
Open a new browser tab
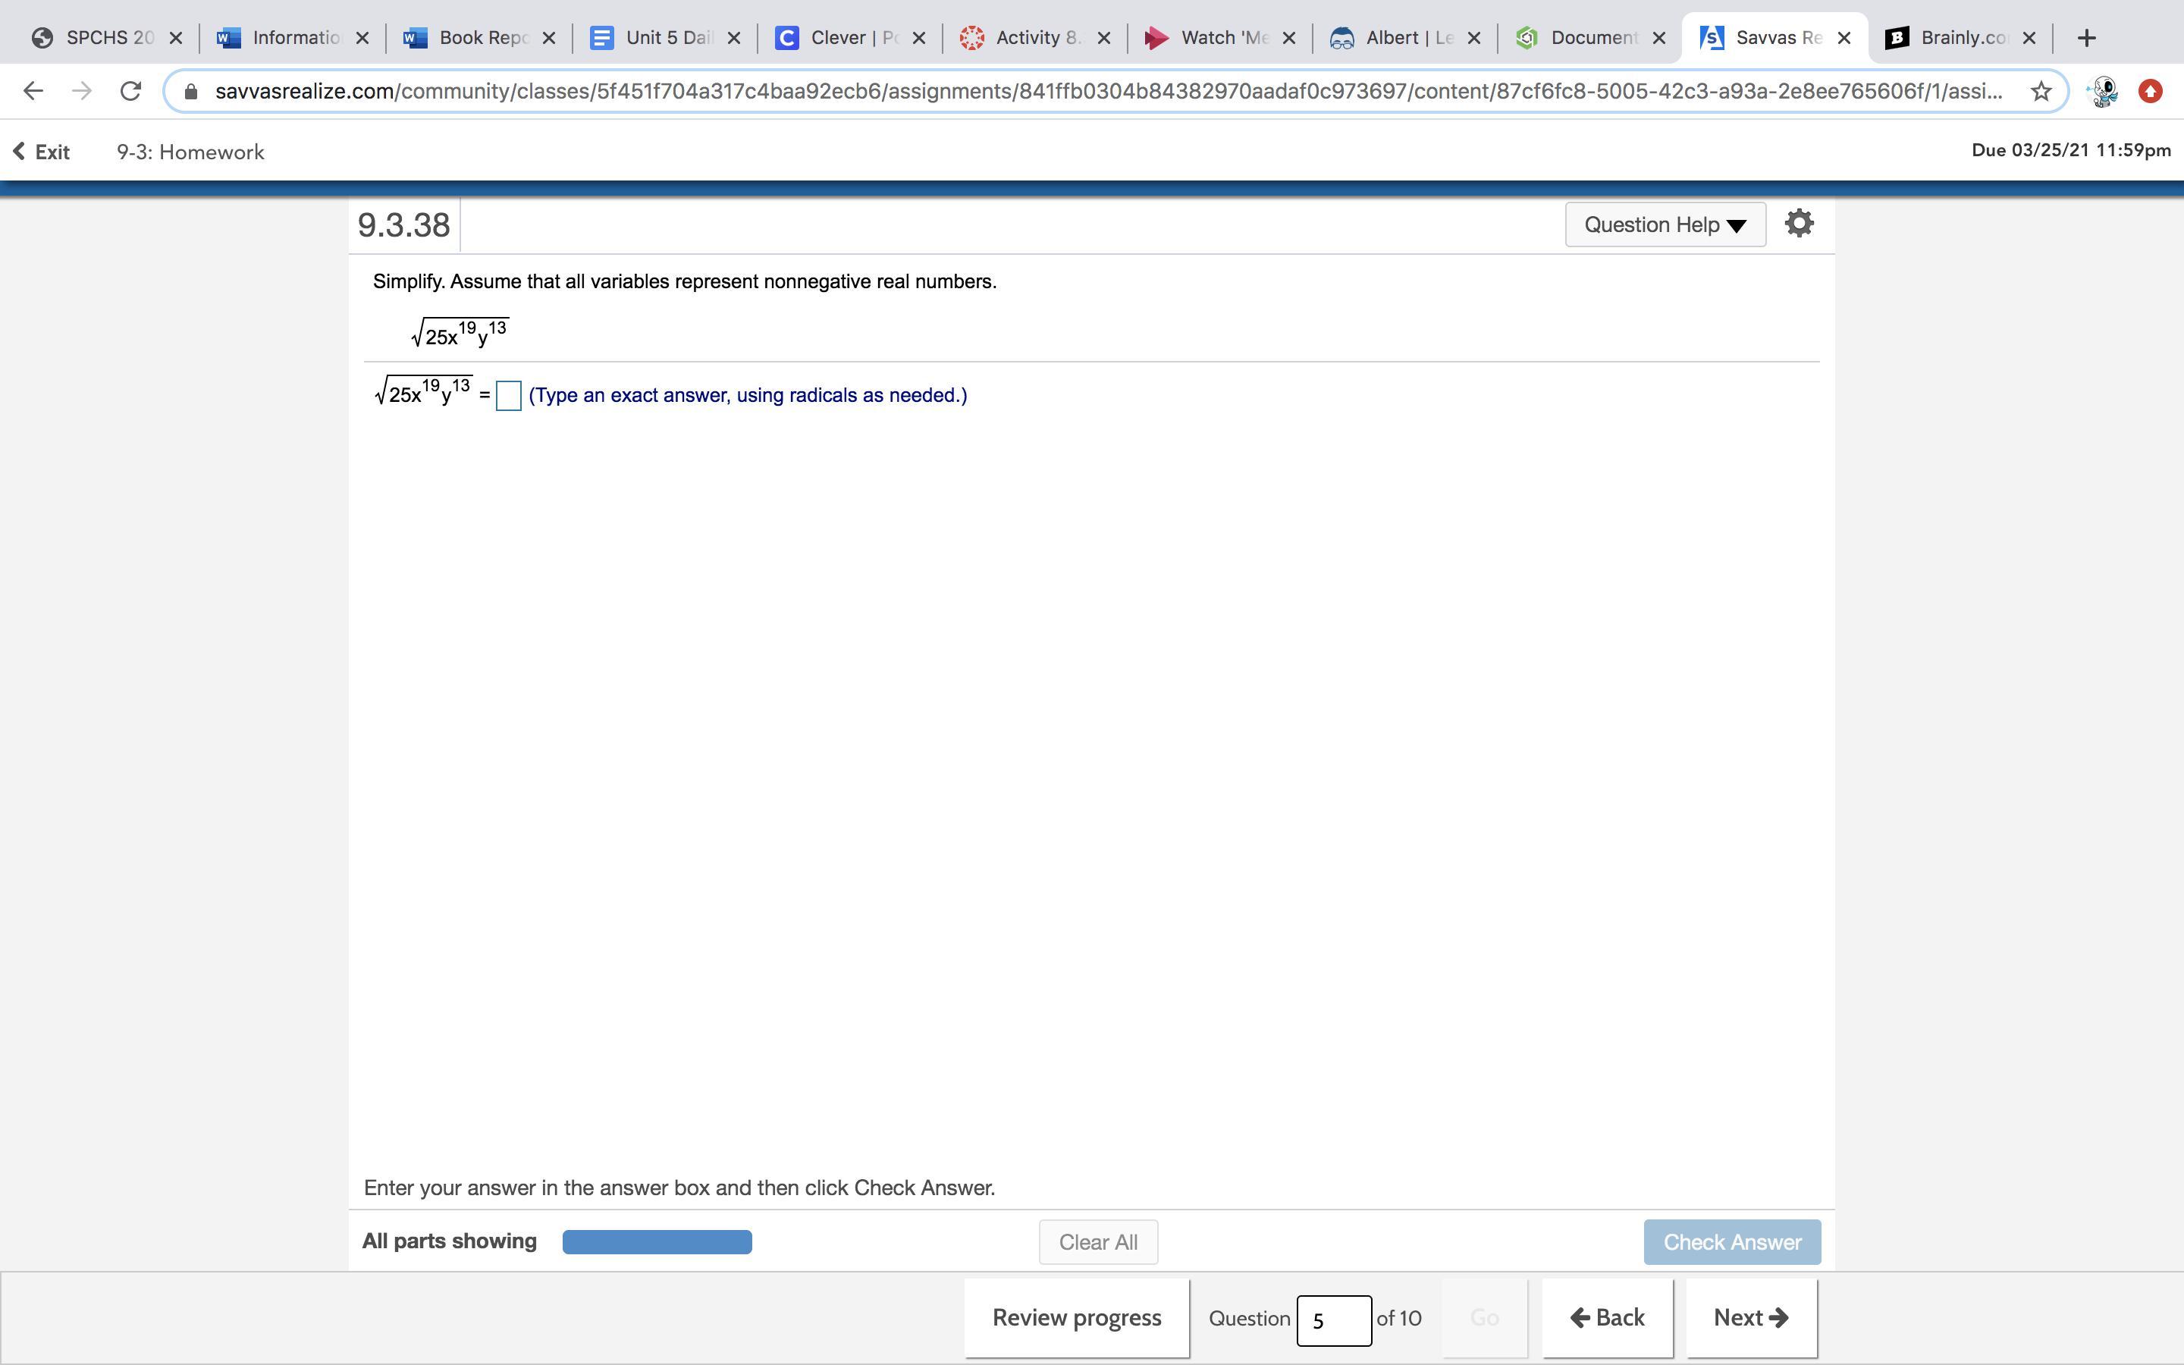point(2085,38)
